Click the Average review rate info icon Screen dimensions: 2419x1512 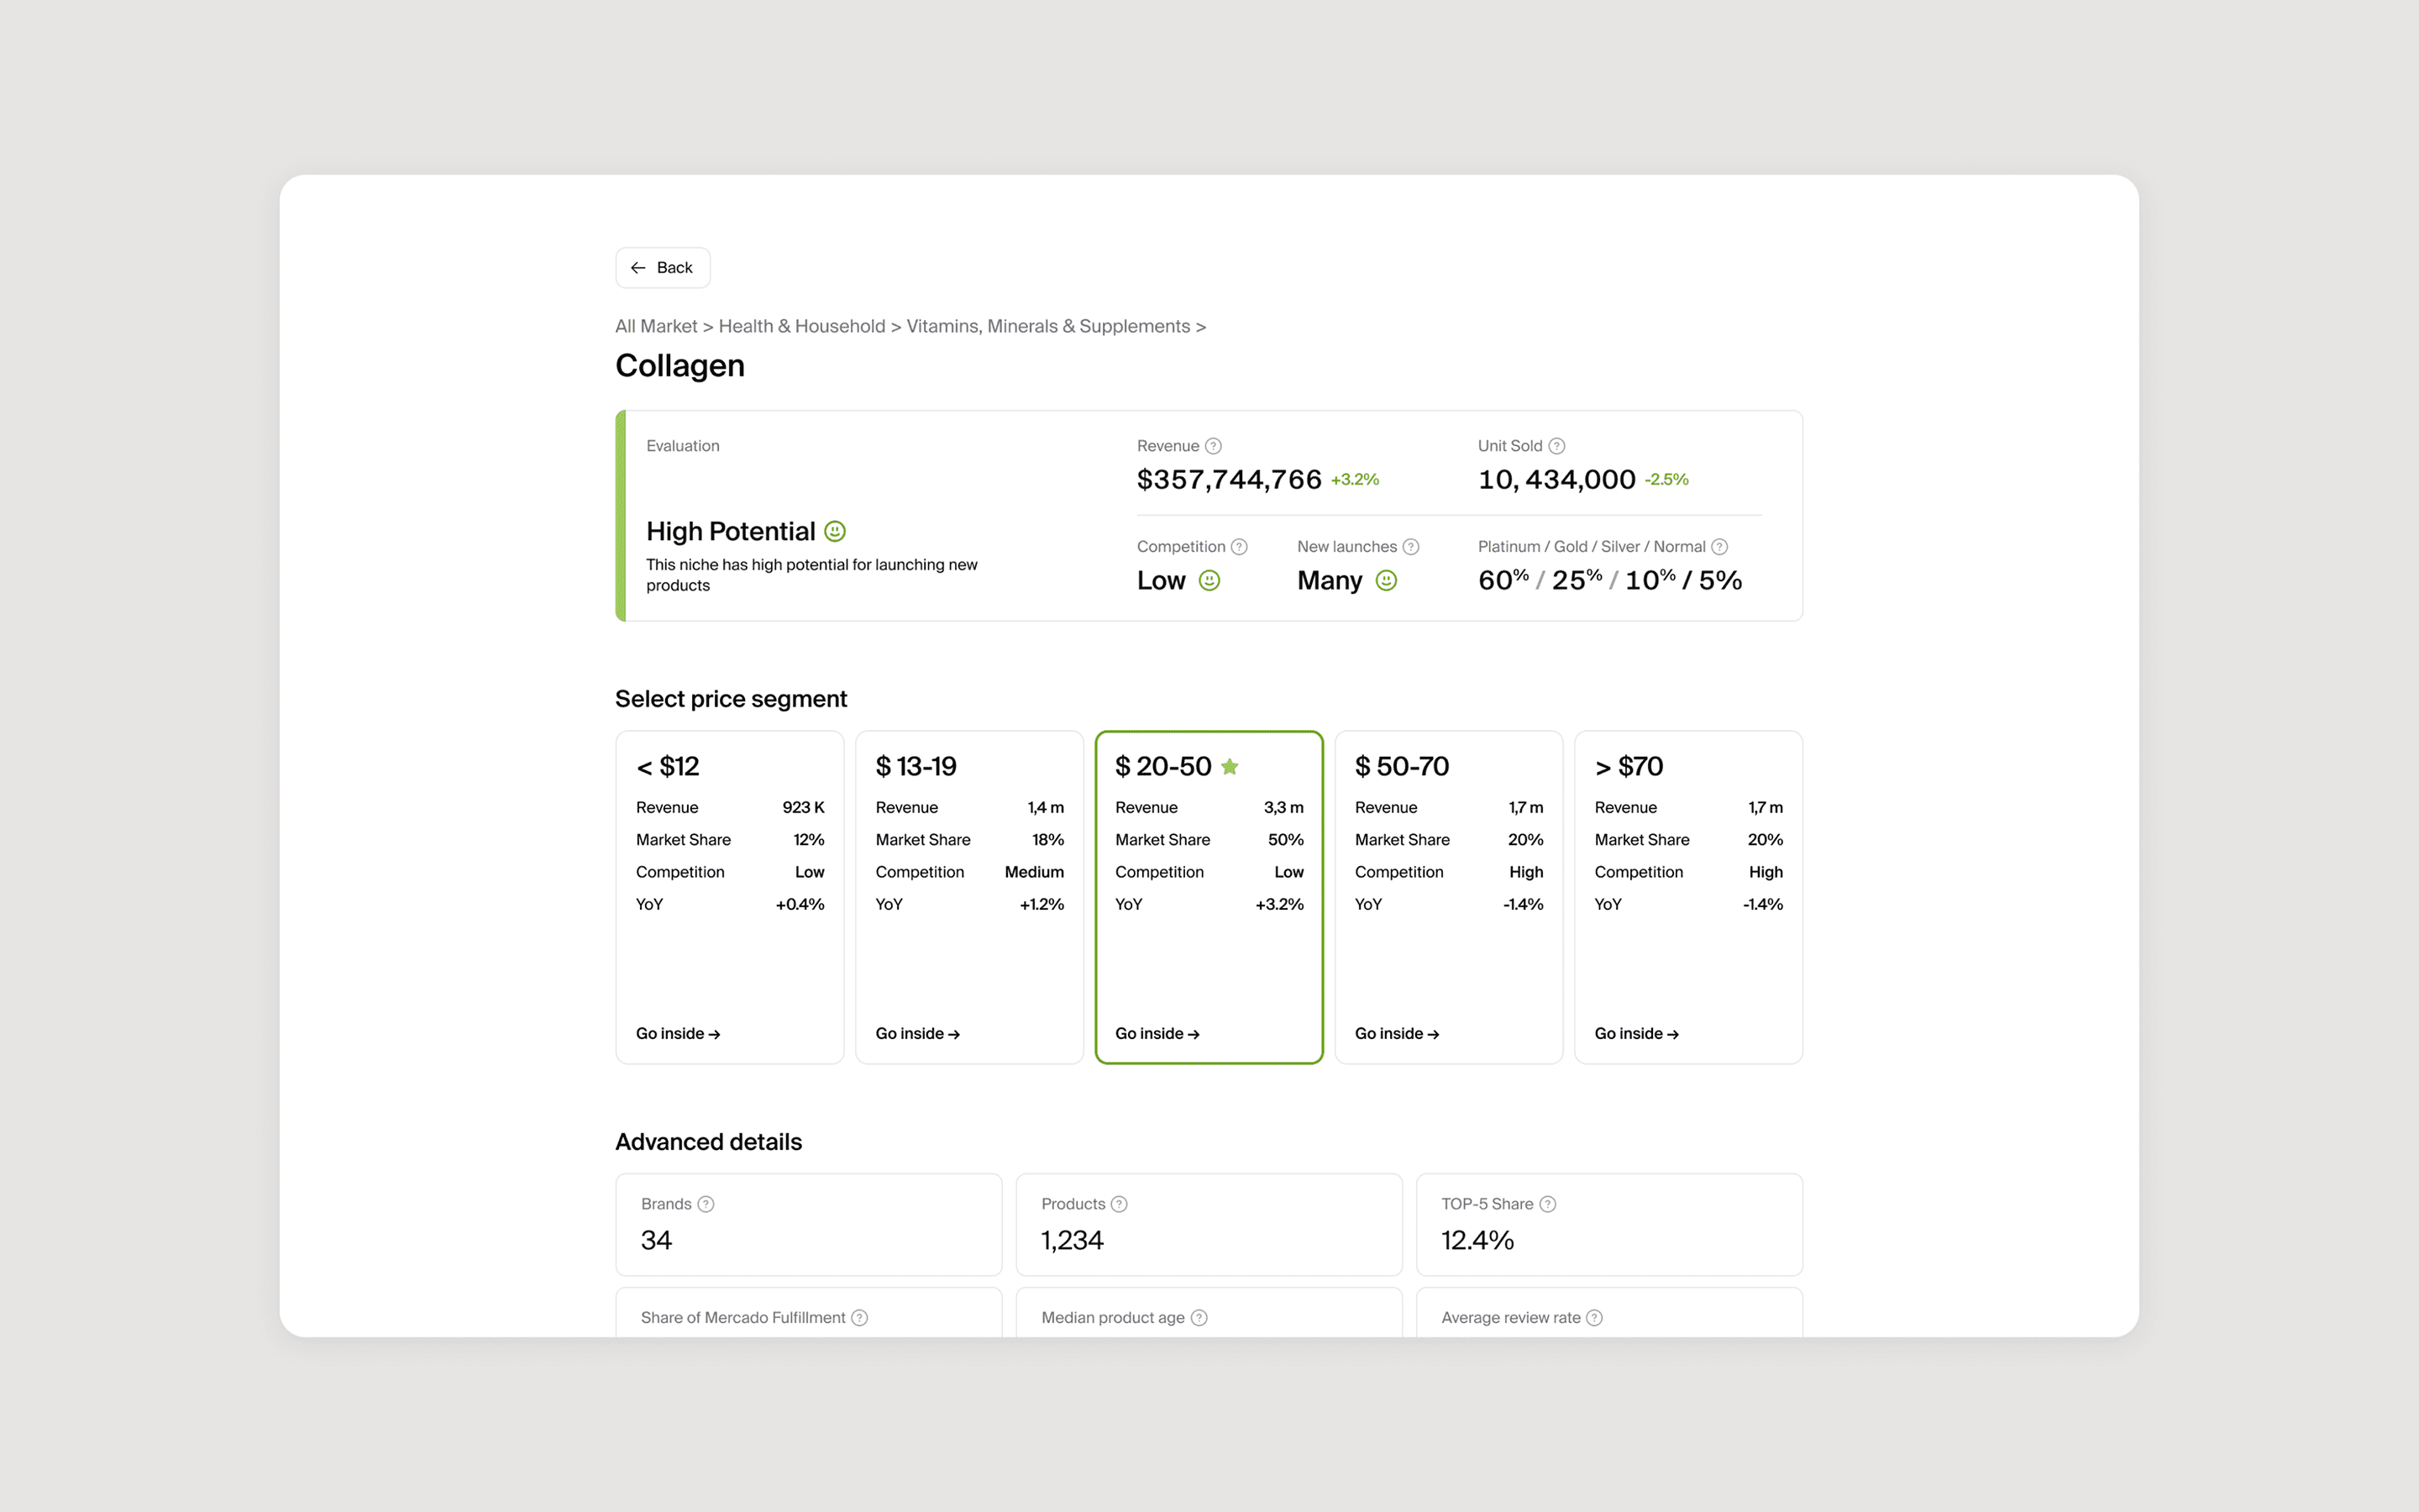(x=1594, y=1318)
